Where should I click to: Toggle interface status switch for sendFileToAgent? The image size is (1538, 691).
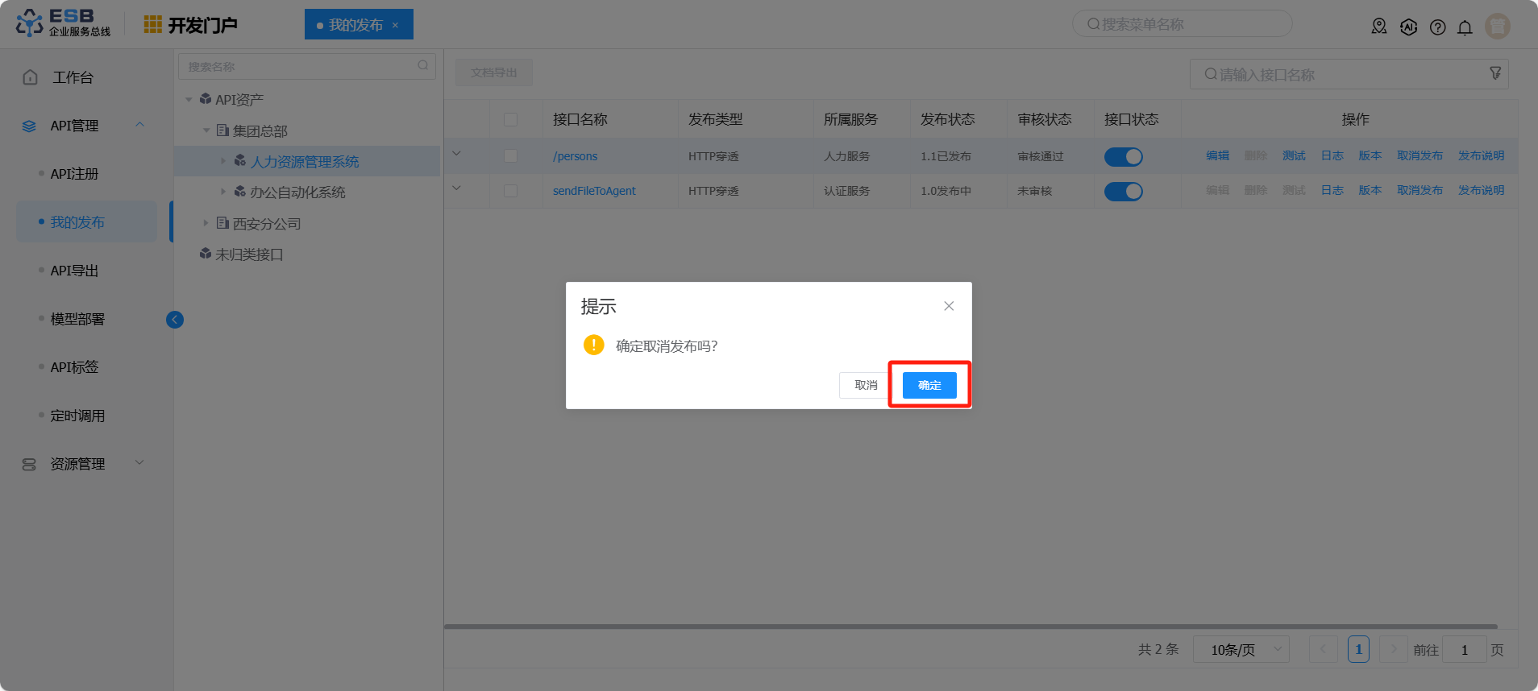(x=1123, y=192)
